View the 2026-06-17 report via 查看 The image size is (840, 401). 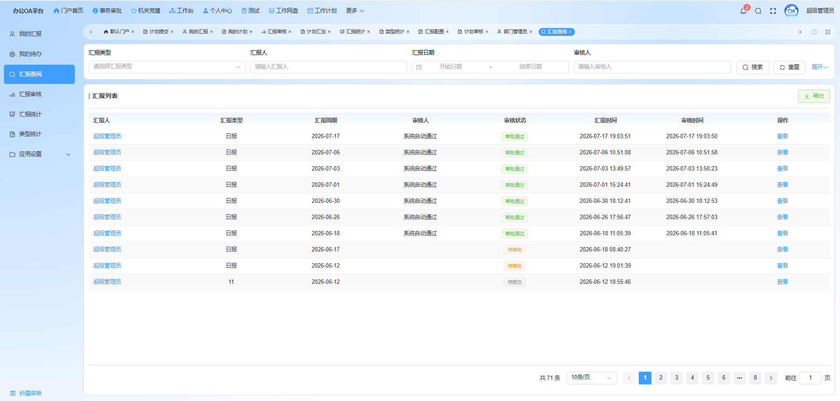click(x=782, y=250)
